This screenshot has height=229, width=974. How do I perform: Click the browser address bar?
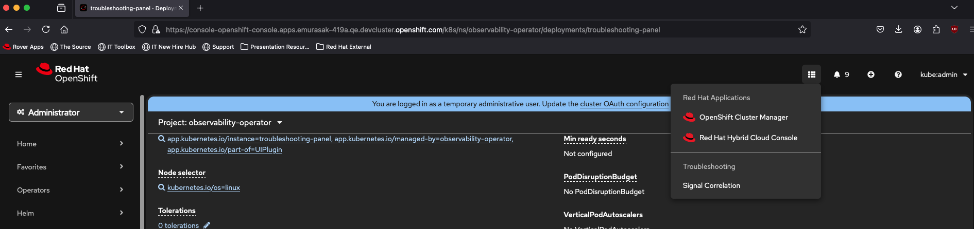[x=412, y=30]
